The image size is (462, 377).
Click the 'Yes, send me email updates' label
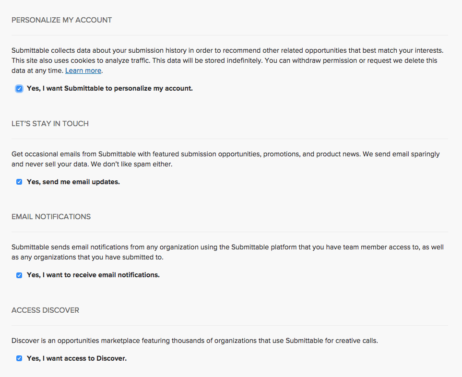(73, 182)
